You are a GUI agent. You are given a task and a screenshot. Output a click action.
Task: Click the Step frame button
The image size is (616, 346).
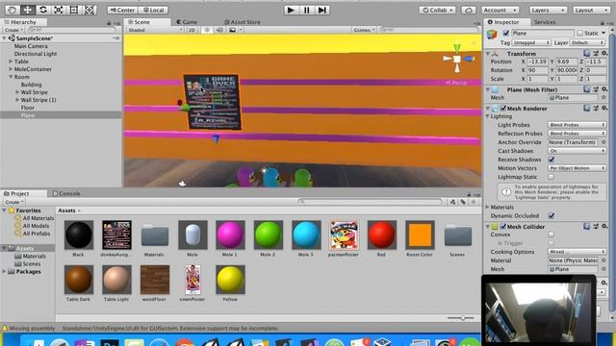(x=321, y=10)
